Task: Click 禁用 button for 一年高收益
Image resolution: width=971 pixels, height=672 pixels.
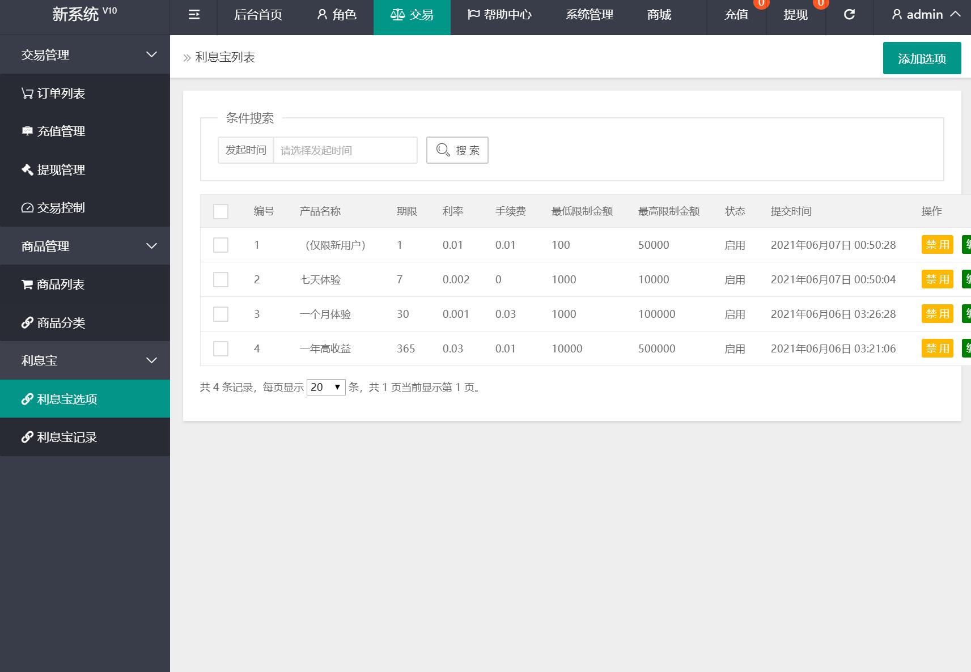Action: (x=938, y=348)
